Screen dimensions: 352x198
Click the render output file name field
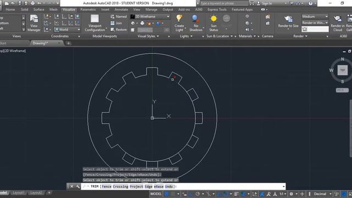315,29
